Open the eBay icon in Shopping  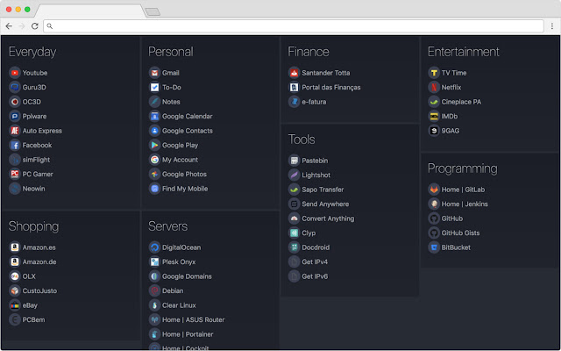pos(15,305)
